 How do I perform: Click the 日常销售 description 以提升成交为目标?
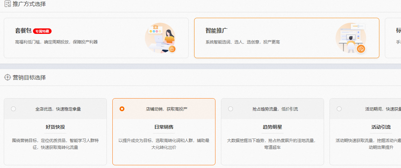[x=164, y=144]
